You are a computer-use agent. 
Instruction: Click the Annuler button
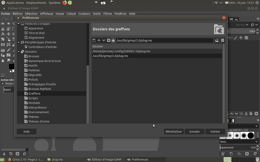point(194,132)
